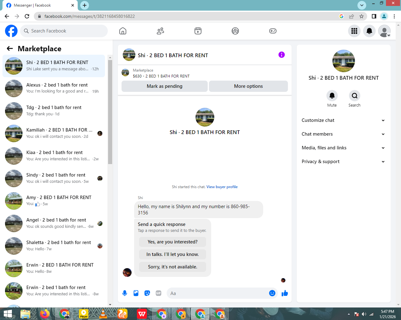Click the purple conversation info icon
Viewport: 401px width, 320px height.
coord(282,55)
